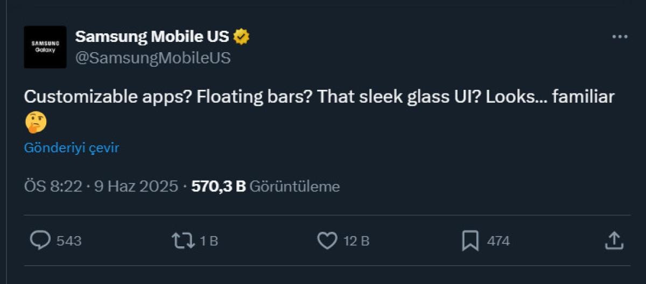This screenshot has width=646, height=284.
Task: Click the 9 Haz 2025 date
Action: 136,187
